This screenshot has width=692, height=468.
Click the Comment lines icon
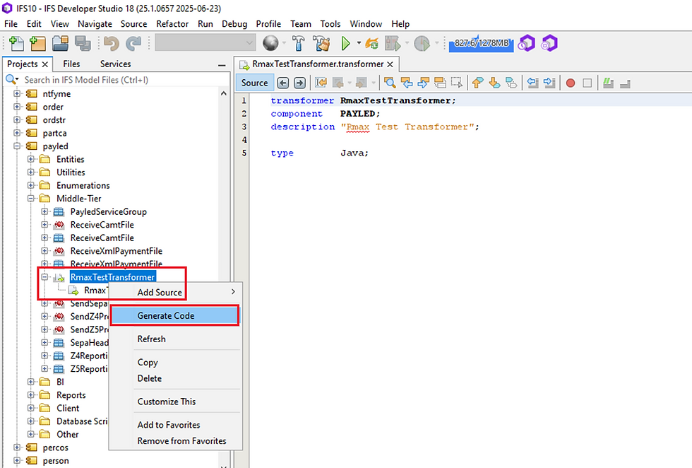click(x=608, y=83)
